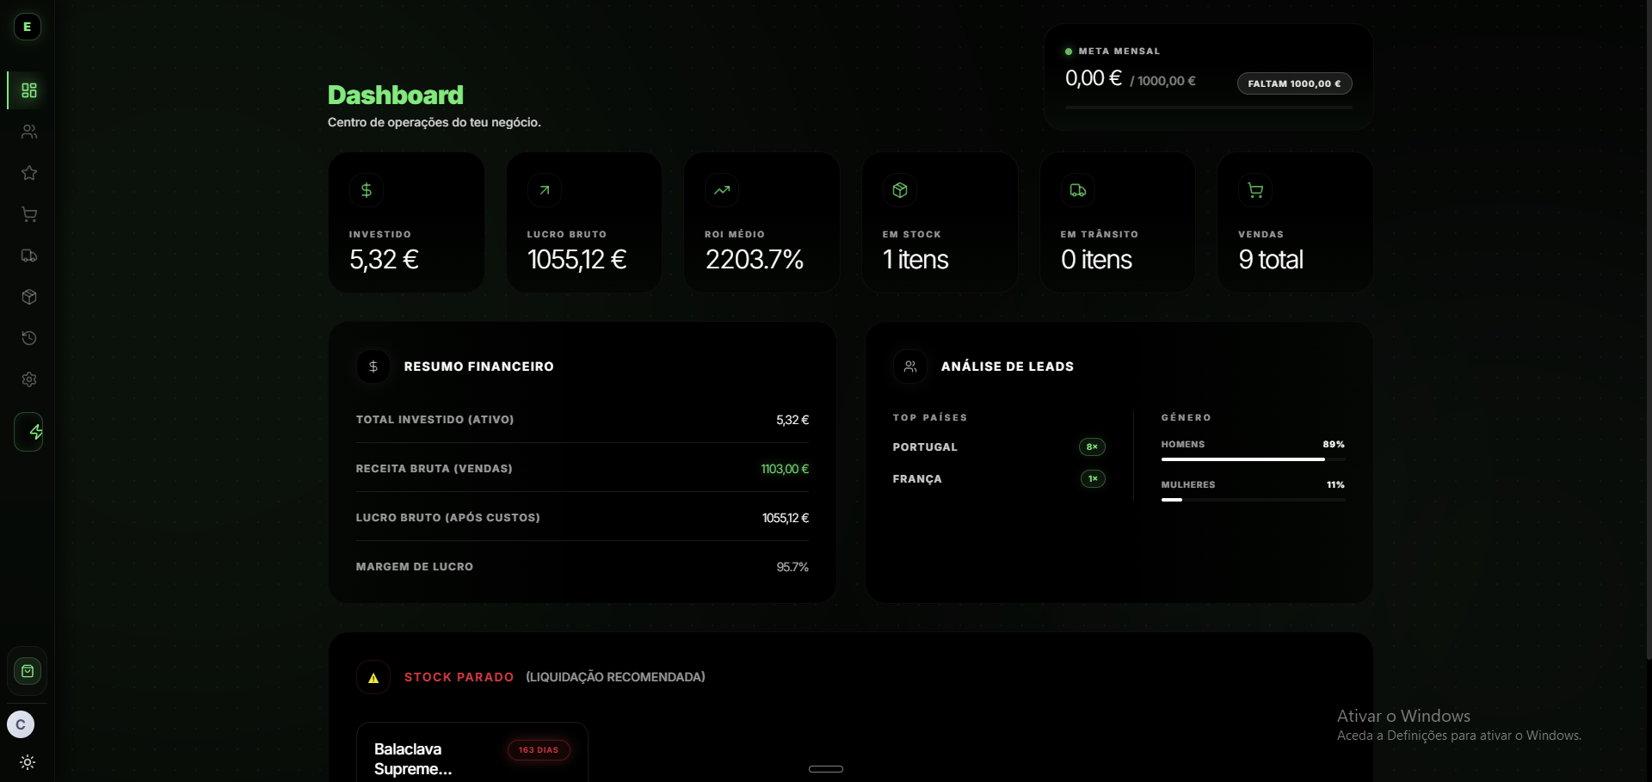
Task: Click the Meta Mensal progress bar
Action: coord(1209,108)
